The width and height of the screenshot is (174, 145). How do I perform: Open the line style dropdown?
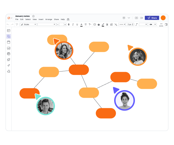tap(122, 24)
